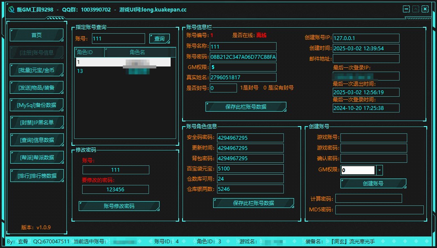
Task: Click the 游戏账号 field in 创建账号
Action: coord(373,138)
